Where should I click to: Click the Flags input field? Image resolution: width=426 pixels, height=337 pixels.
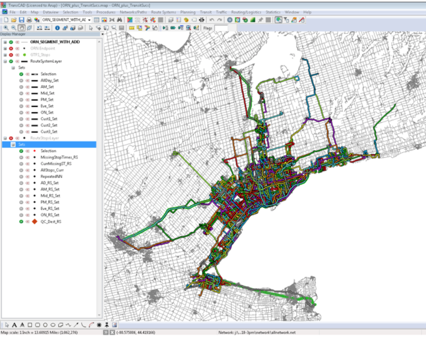pos(221,28)
